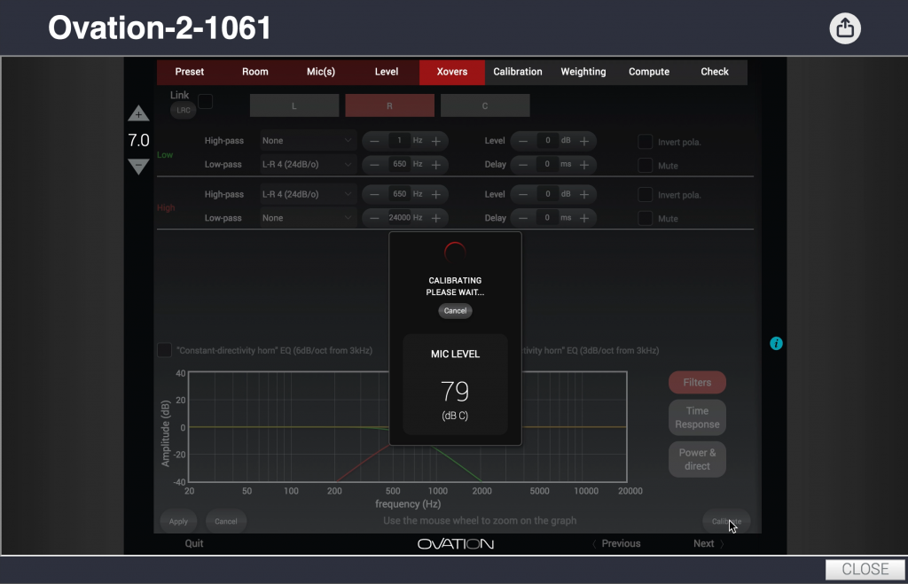This screenshot has width=908, height=584.
Task: Open the Compute tab
Action: [x=649, y=72]
